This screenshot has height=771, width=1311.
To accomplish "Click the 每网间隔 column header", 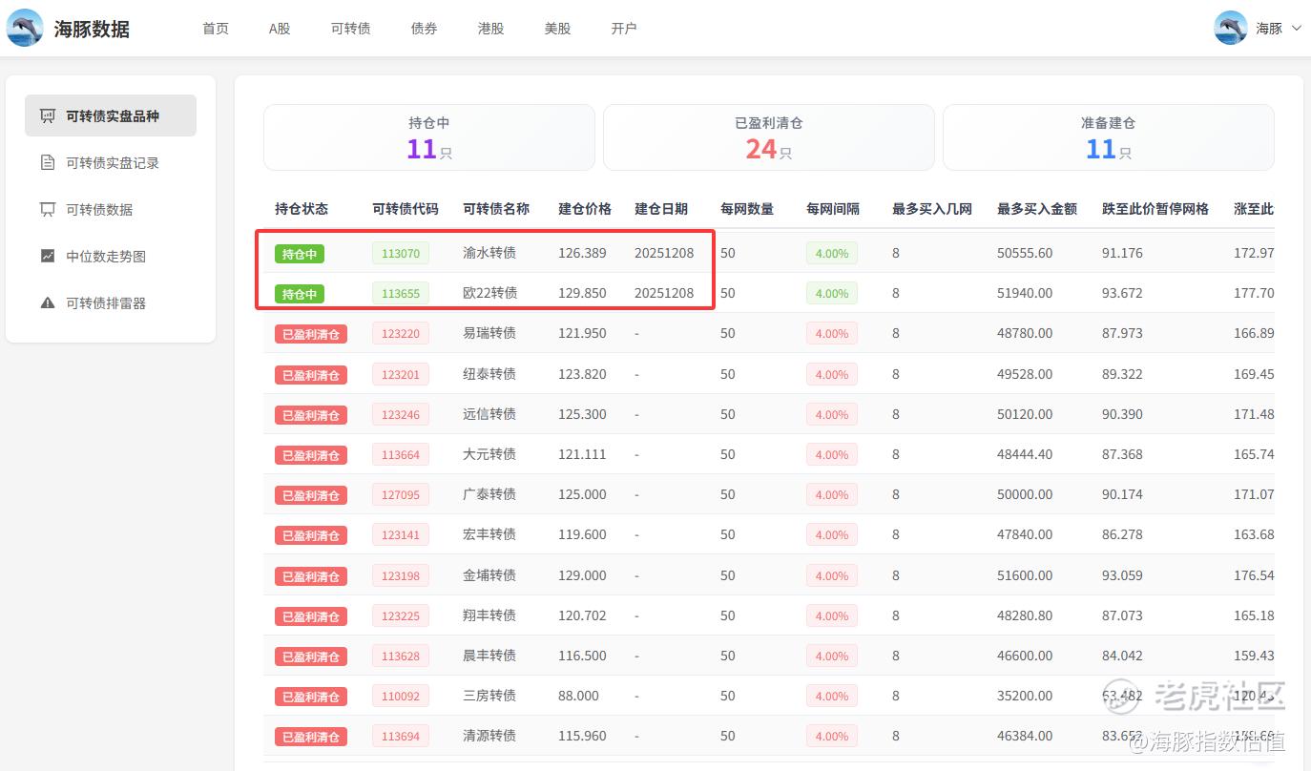I will point(833,208).
